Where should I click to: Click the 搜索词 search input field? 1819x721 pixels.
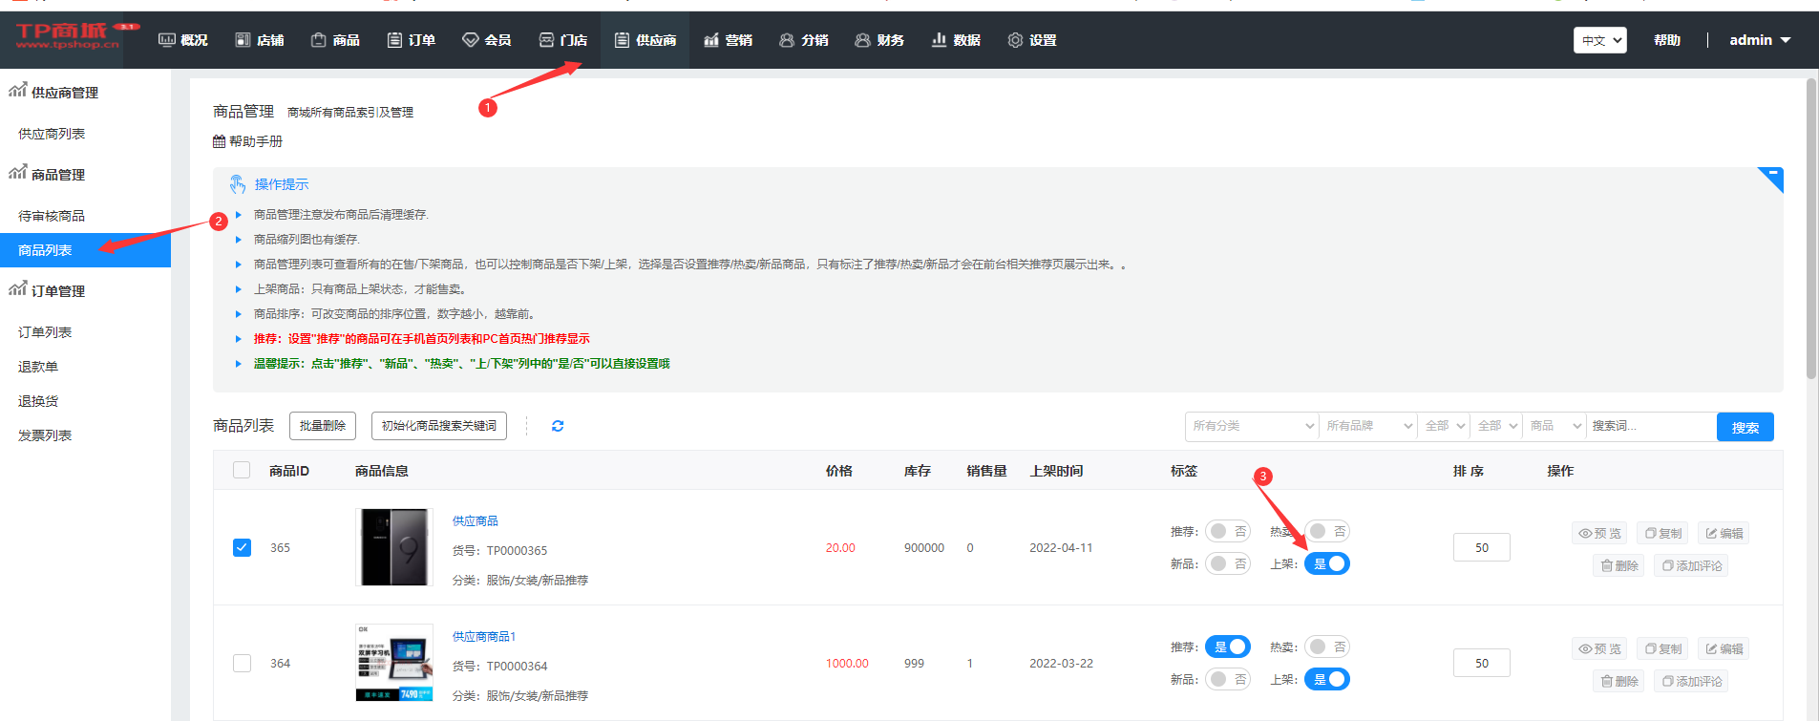tap(1651, 426)
